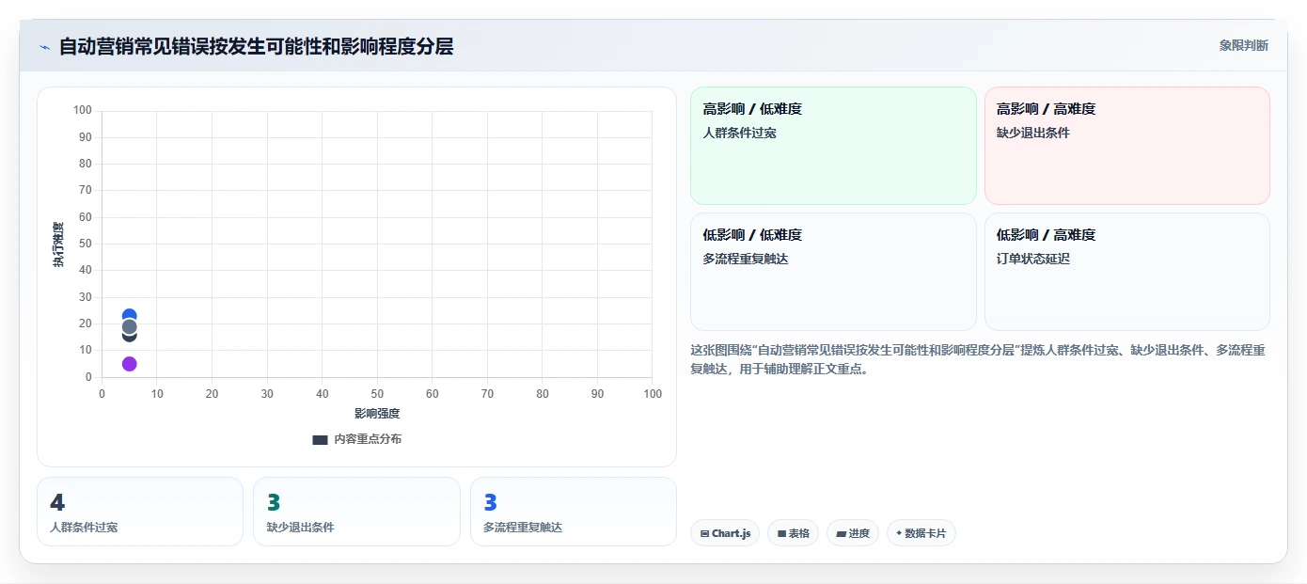Open the 低影响 / 高难度 quadrant card

click(x=1126, y=272)
